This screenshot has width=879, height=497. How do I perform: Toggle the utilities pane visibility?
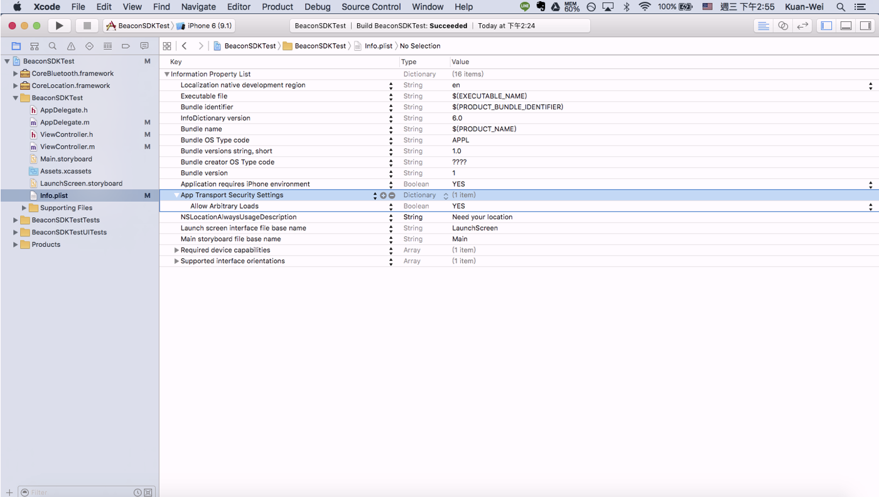[866, 26]
